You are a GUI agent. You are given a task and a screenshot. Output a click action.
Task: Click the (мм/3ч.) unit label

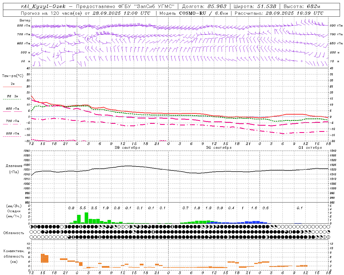click(x=14, y=206)
